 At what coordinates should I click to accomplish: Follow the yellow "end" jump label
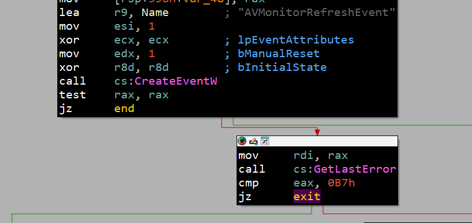tap(124, 109)
